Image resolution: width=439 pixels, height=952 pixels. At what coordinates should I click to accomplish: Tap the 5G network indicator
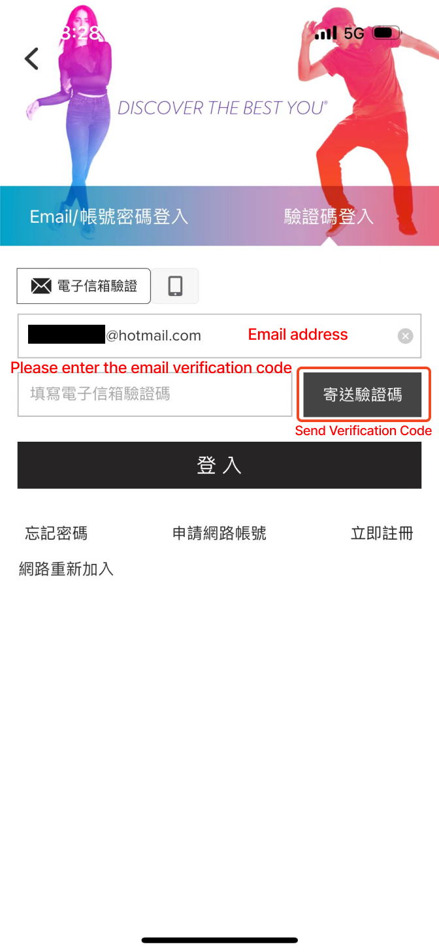354,33
